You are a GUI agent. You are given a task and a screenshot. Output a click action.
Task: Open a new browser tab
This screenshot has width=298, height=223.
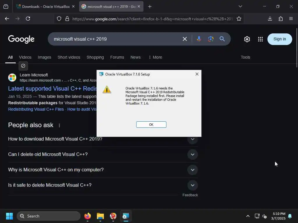(x=150, y=7)
